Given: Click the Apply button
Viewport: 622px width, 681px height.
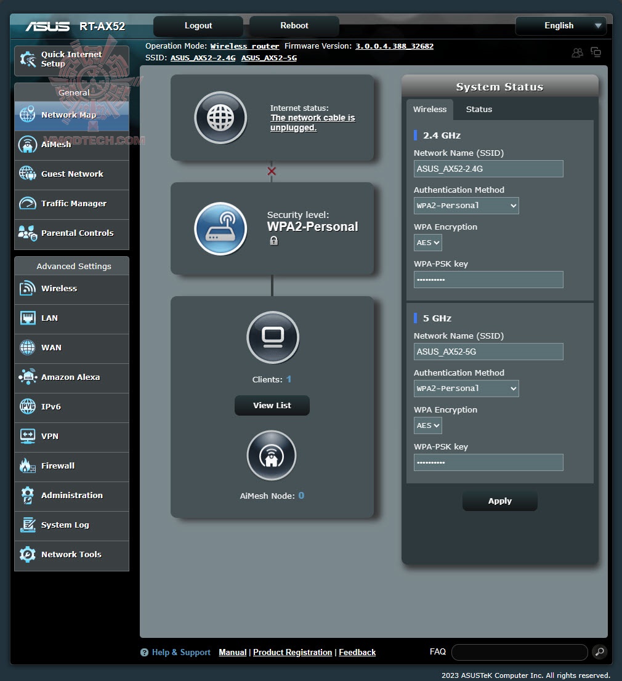Looking at the screenshot, I should (x=500, y=501).
